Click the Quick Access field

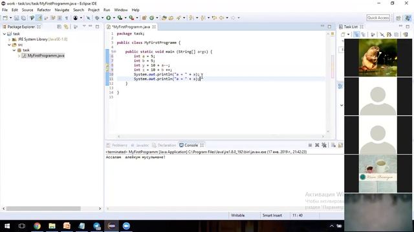coord(378,17)
